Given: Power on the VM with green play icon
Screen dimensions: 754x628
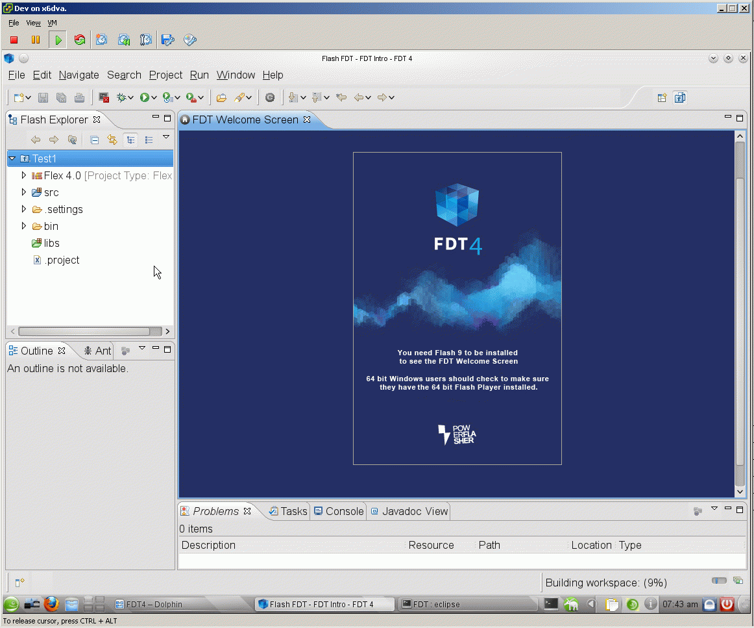Looking at the screenshot, I should click(x=58, y=40).
